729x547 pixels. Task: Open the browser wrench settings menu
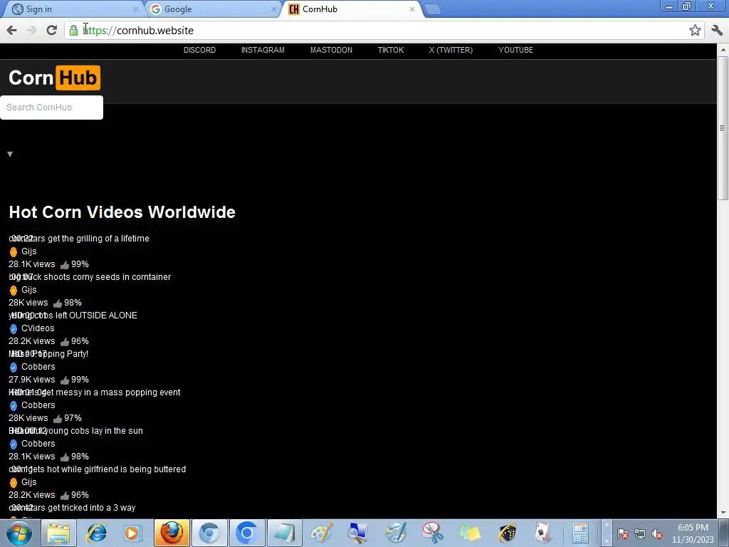[x=717, y=30]
